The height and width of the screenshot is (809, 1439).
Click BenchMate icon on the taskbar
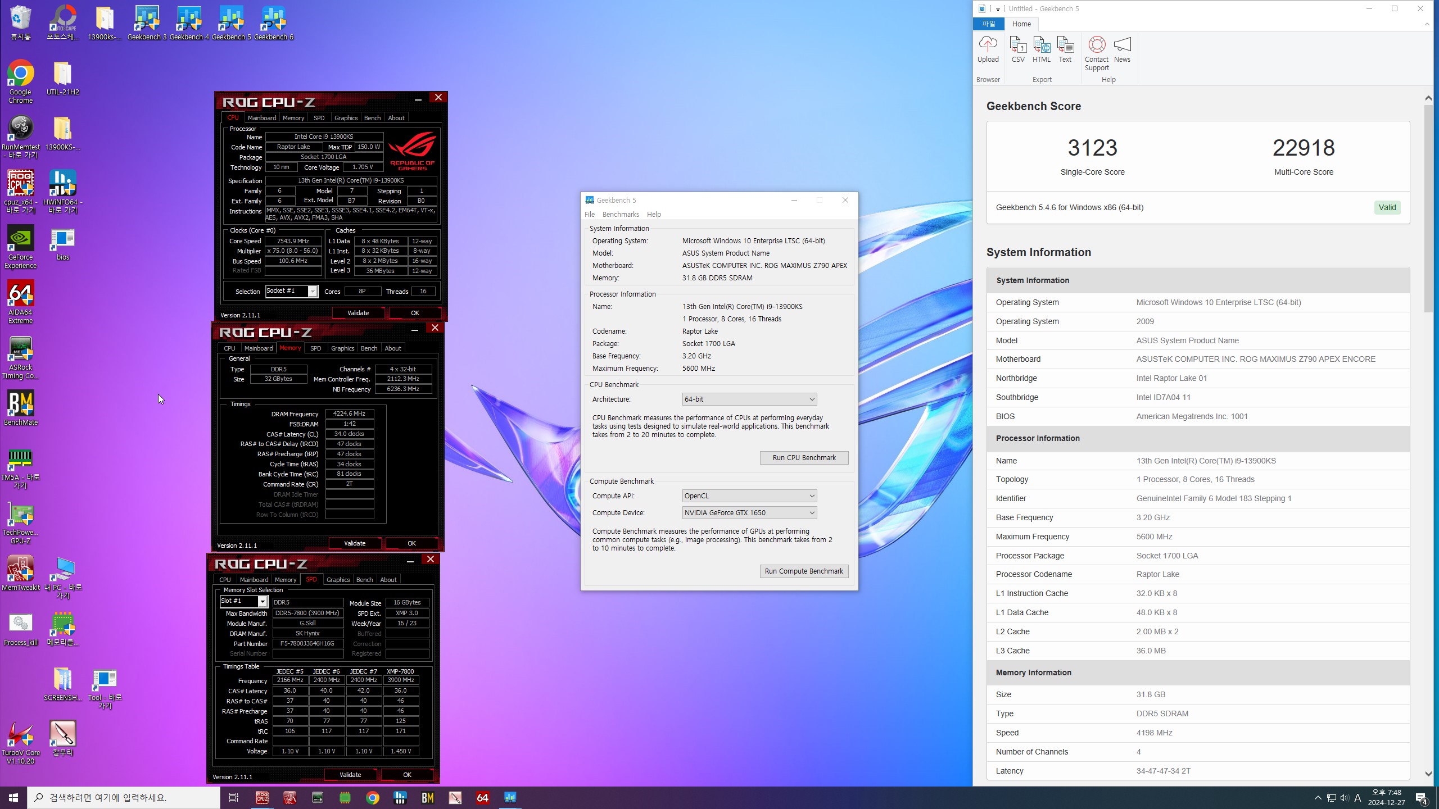(428, 798)
